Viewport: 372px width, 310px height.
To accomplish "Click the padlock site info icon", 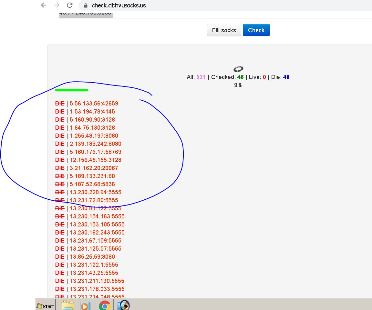I will [x=86, y=5].
